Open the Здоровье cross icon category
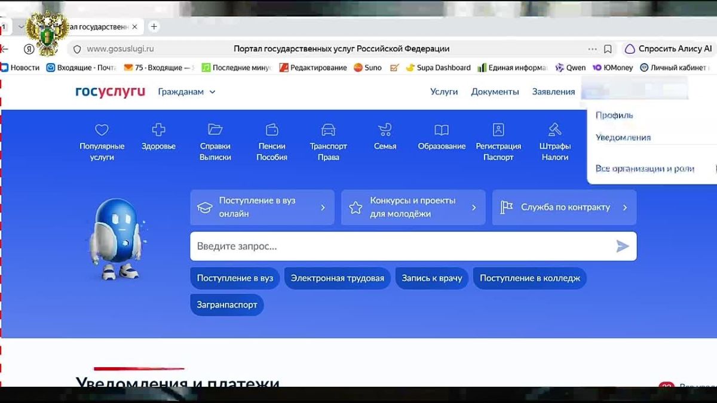 tap(158, 137)
